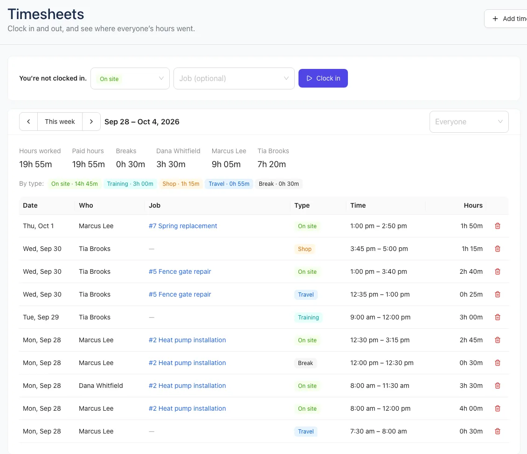Open Heat pump installation link in 12:30 pm row
Viewport: 527px width, 454px height.
pos(187,340)
